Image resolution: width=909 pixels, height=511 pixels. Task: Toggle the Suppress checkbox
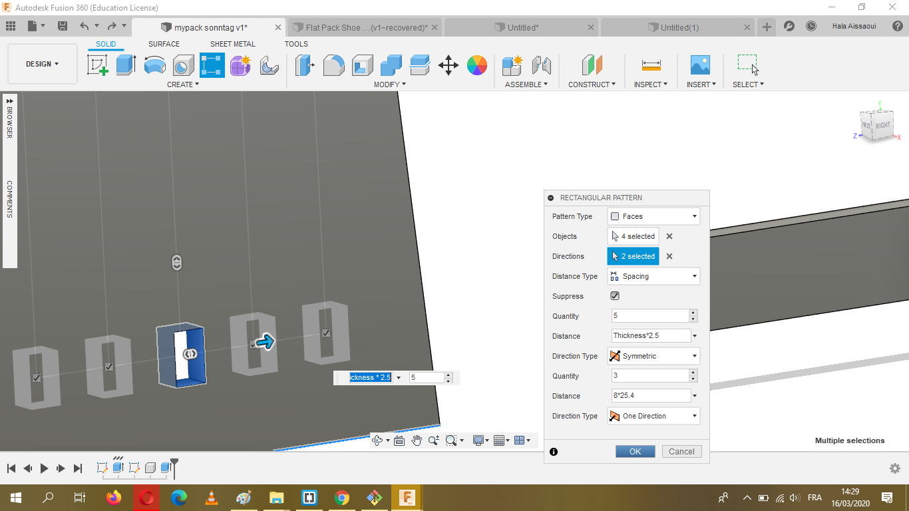point(615,296)
